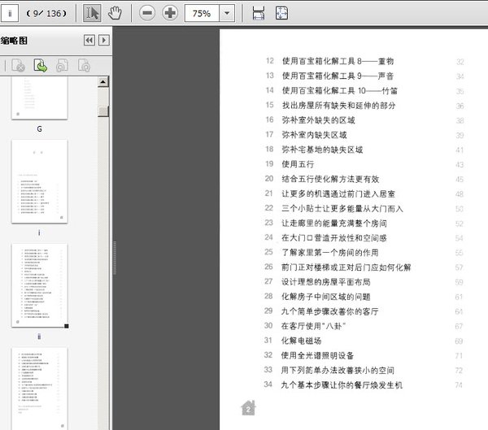This screenshot has width=488, height=430.
Task: Click entry 34 九个基本步骤让你的餐厅焕发生机
Action: [x=364, y=384]
